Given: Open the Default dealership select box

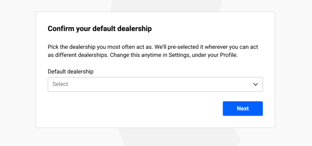Looking at the screenshot, I should (x=155, y=84).
